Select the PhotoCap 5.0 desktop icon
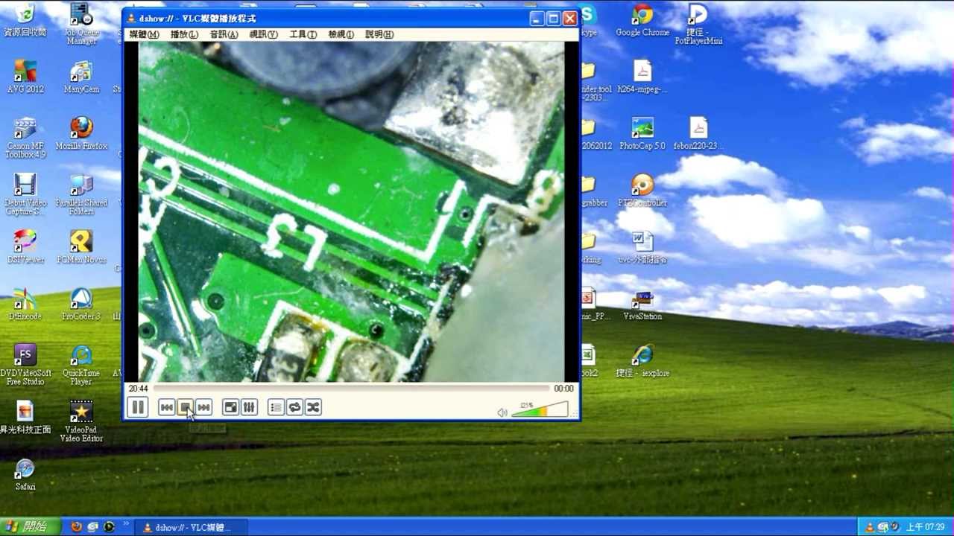954x536 pixels. (642, 134)
